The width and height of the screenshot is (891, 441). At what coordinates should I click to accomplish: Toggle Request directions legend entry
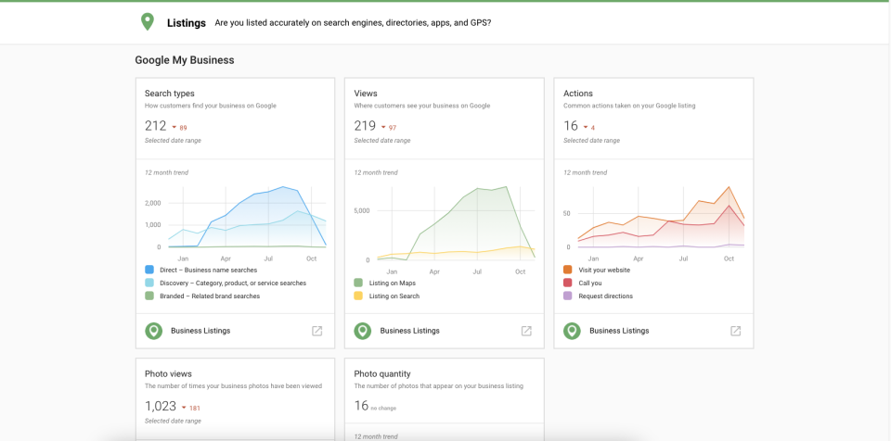[x=605, y=296]
